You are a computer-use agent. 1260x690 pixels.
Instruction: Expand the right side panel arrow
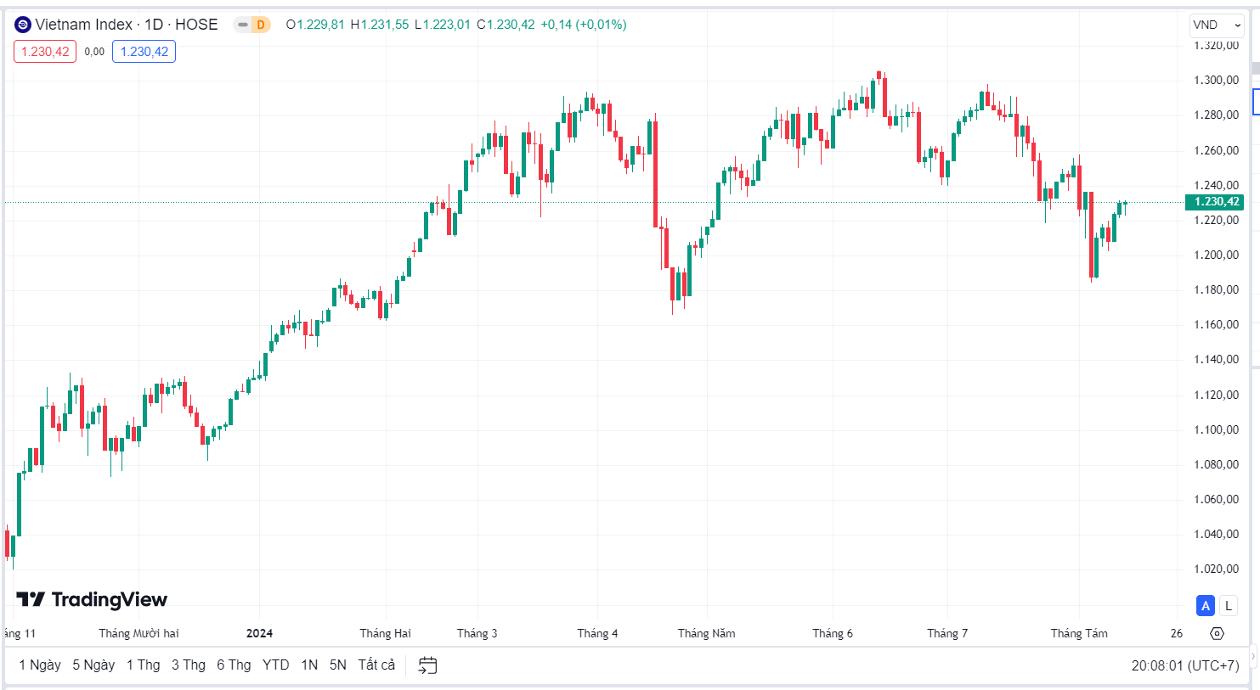coord(1254,658)
